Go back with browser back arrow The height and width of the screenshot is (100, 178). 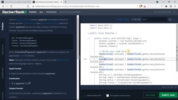[3, 6]
